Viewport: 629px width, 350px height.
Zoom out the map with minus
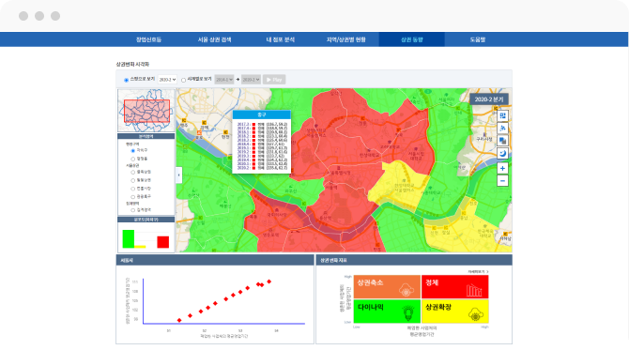502,181
